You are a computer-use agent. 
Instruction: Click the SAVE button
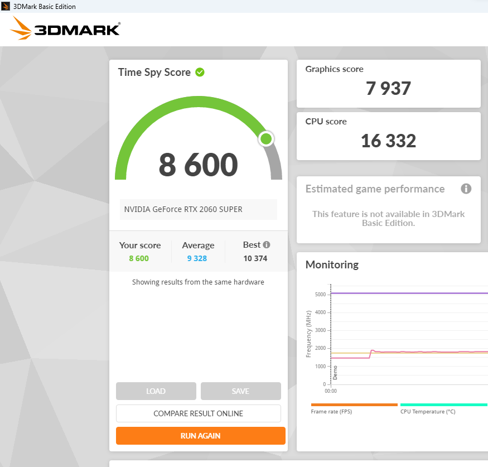240,391
